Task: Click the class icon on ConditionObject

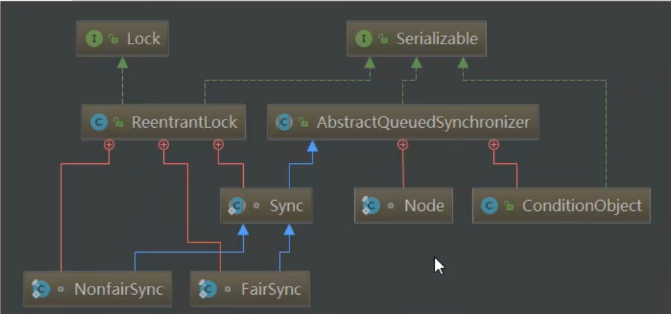Action: 489,205
